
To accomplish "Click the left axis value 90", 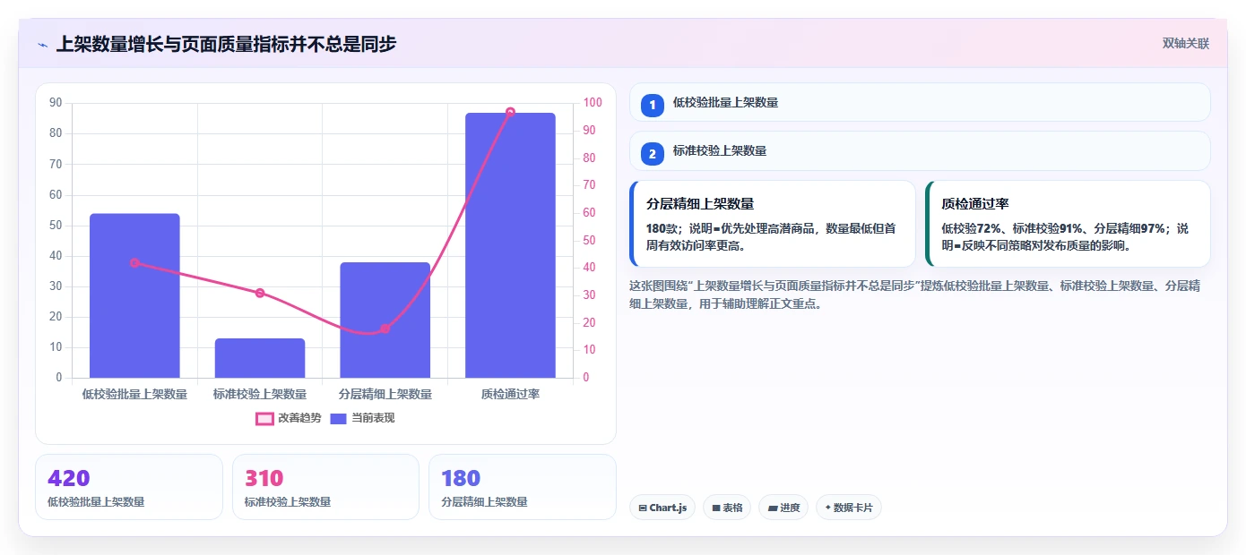I will pos(56,103).
